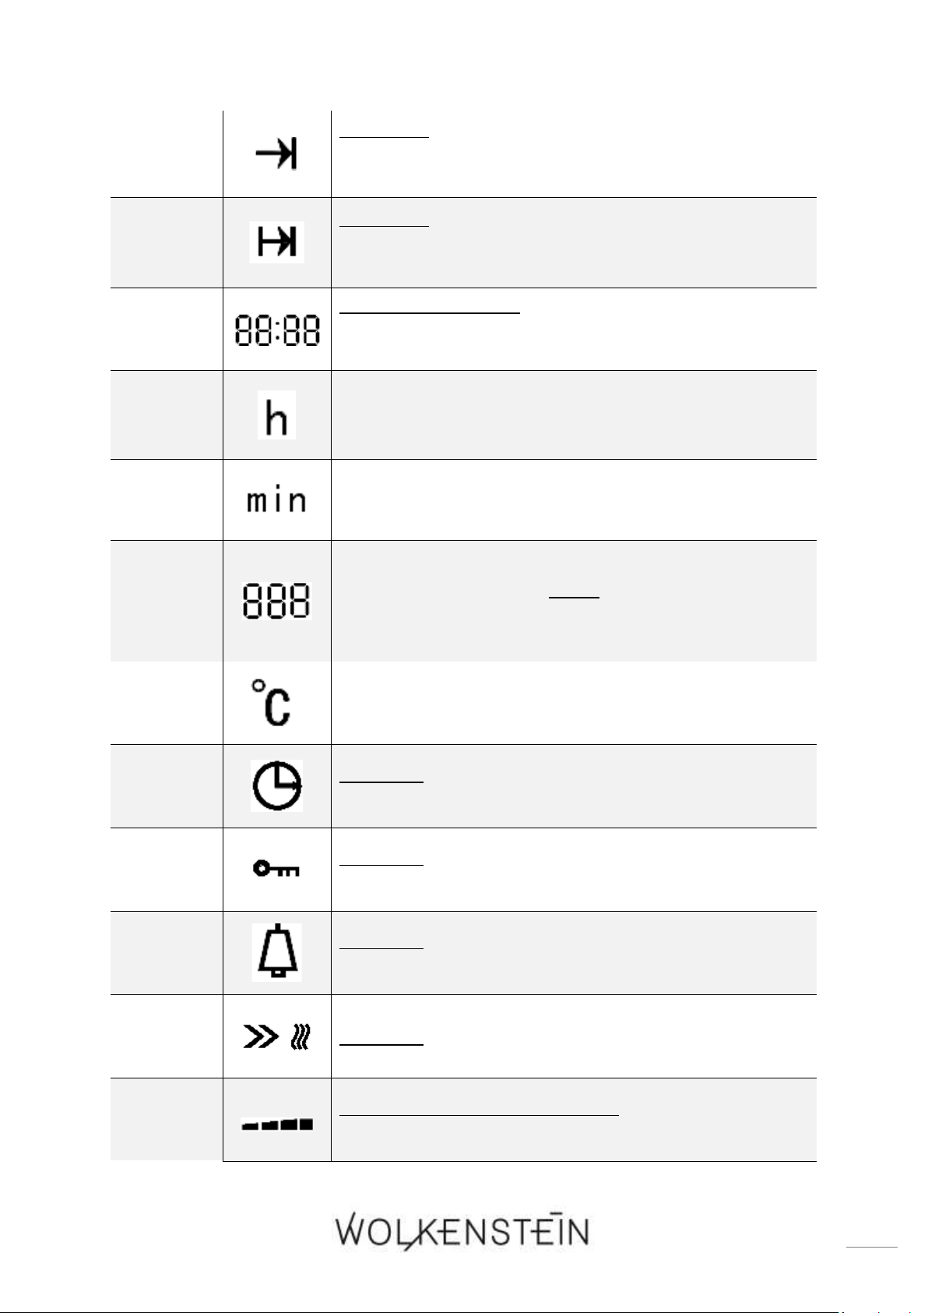The width and height of the screenshot is (928, 1313).
Task: Click underlined heading beside the bell icon
Action: (381, 948)
